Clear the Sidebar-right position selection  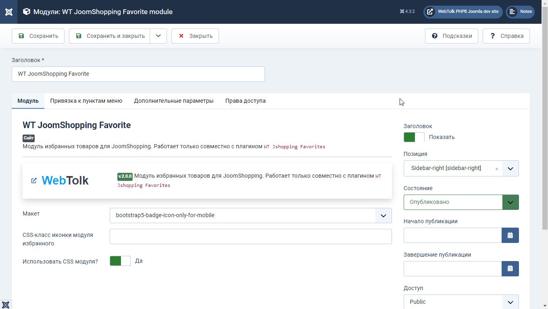(x=496, y=169)
